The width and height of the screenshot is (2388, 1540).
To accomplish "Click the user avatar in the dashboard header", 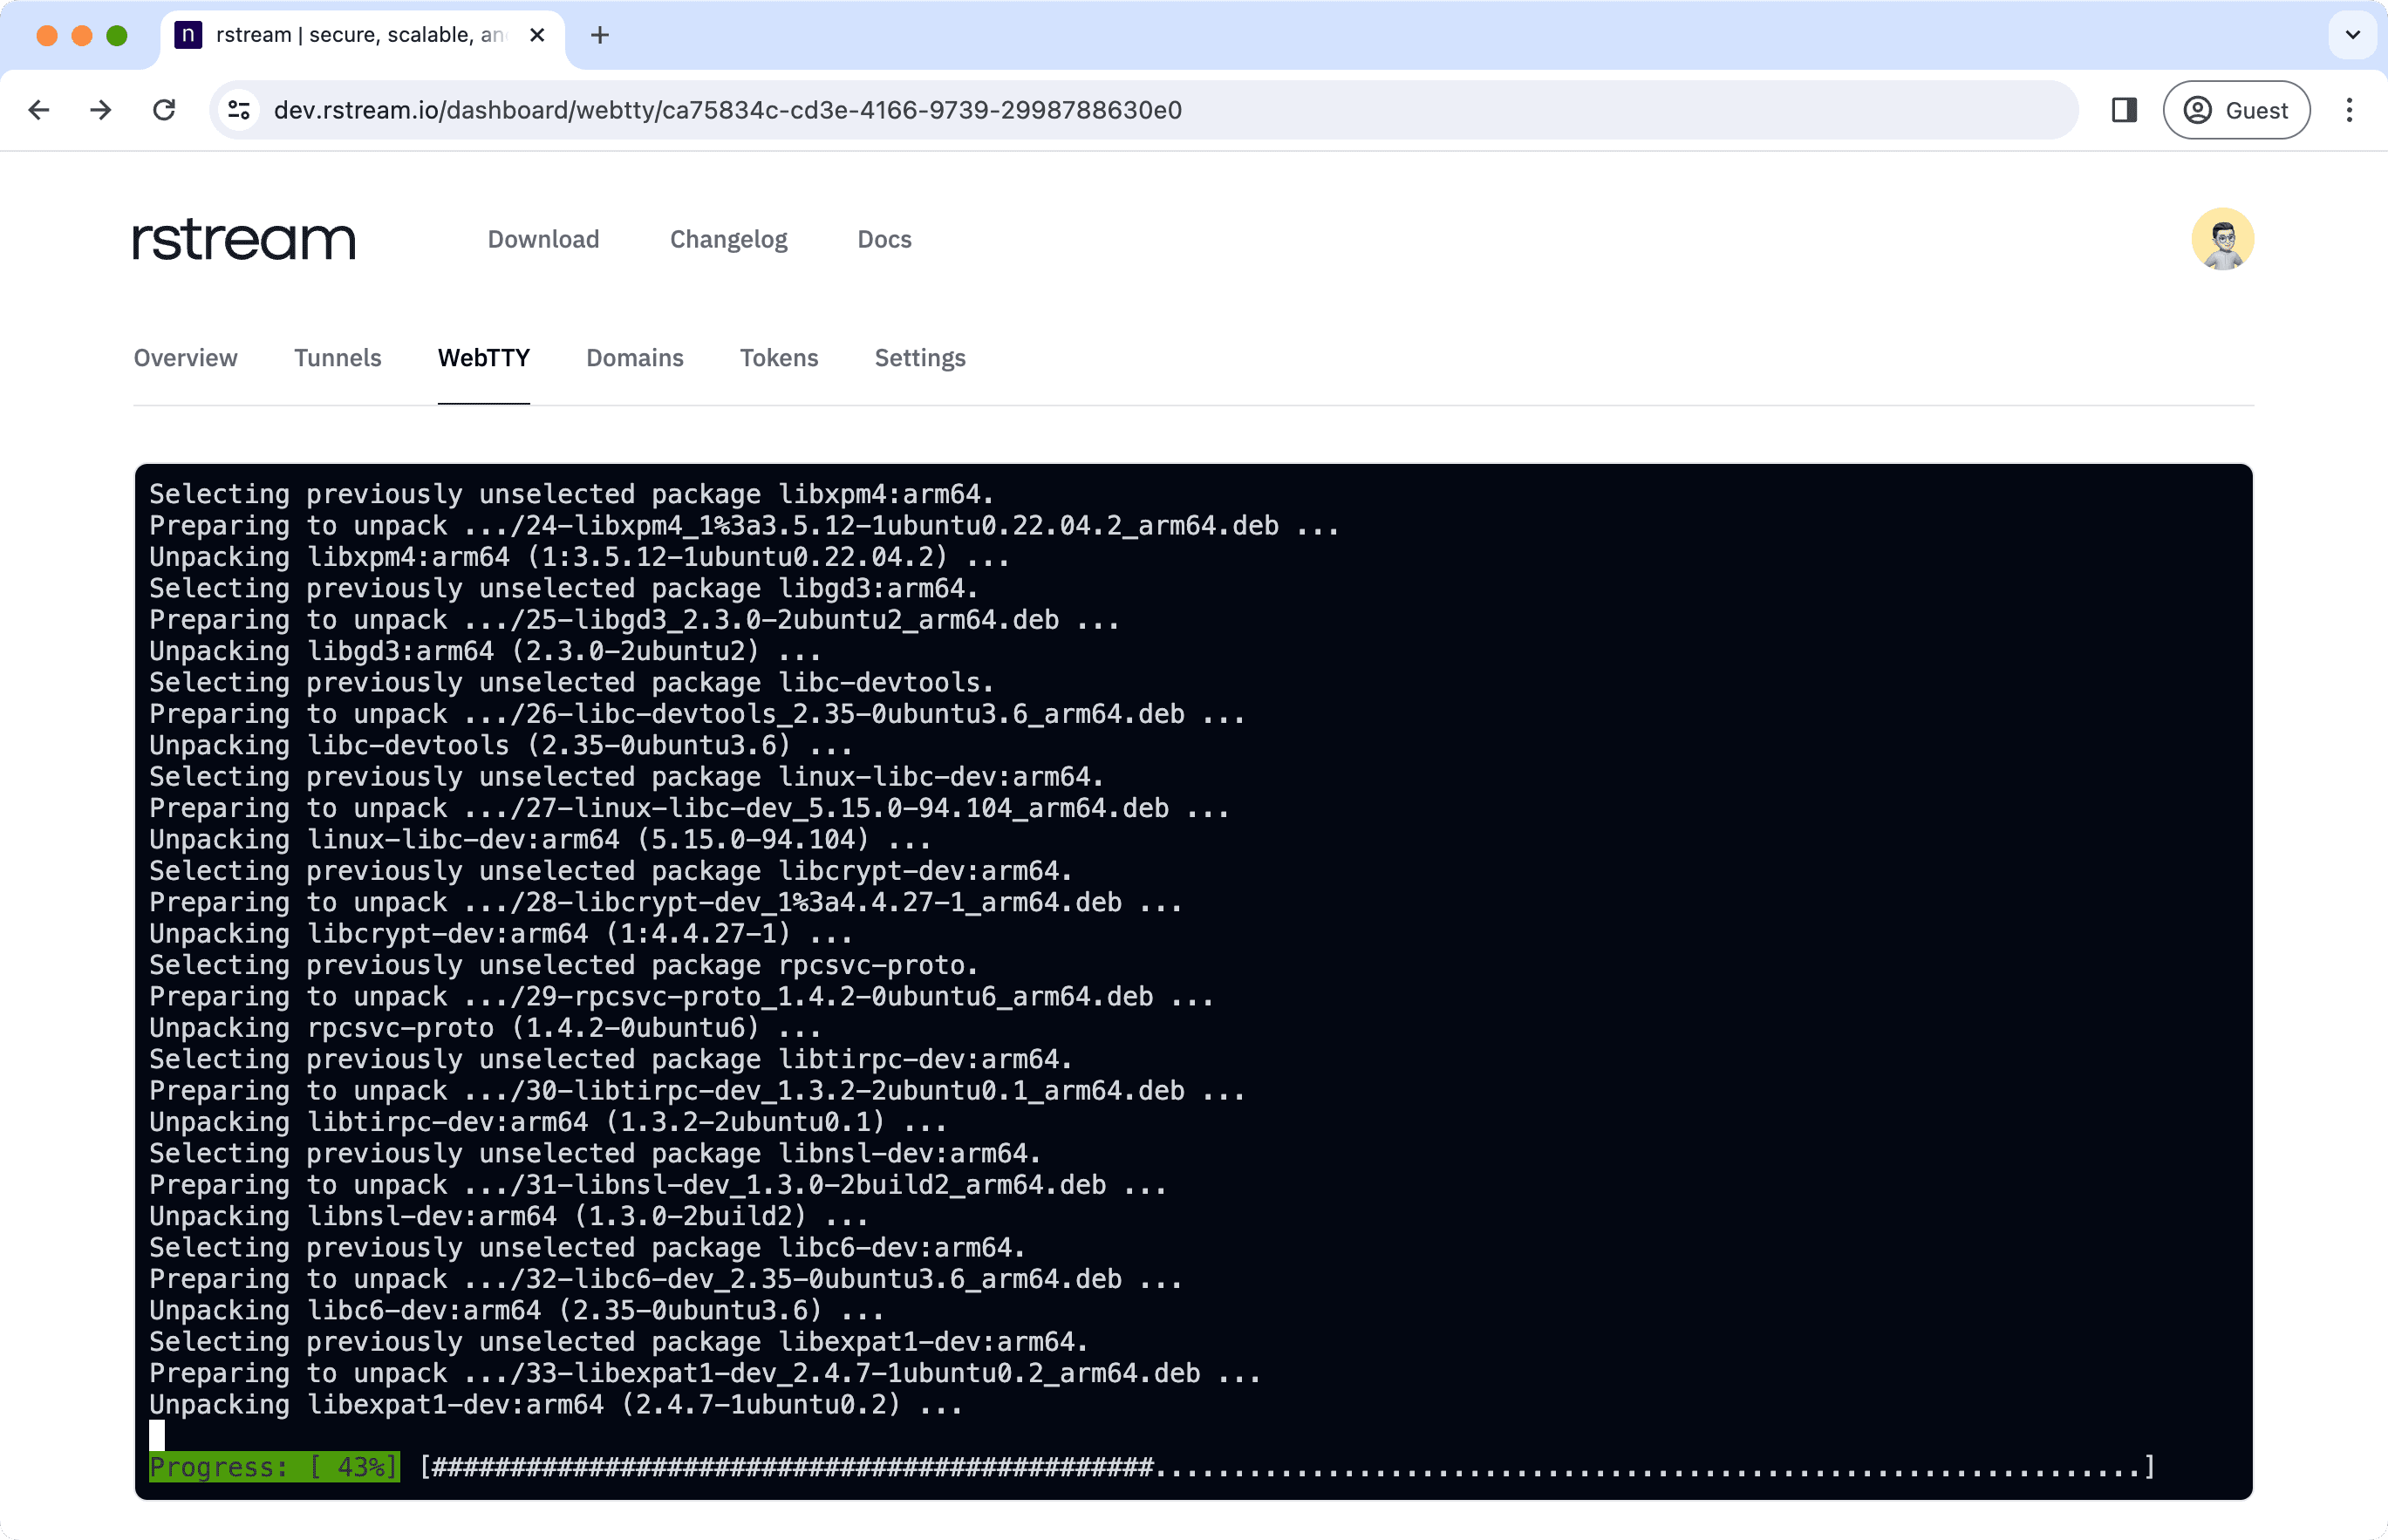I will pyautogui.click(x=2225, y=239).
